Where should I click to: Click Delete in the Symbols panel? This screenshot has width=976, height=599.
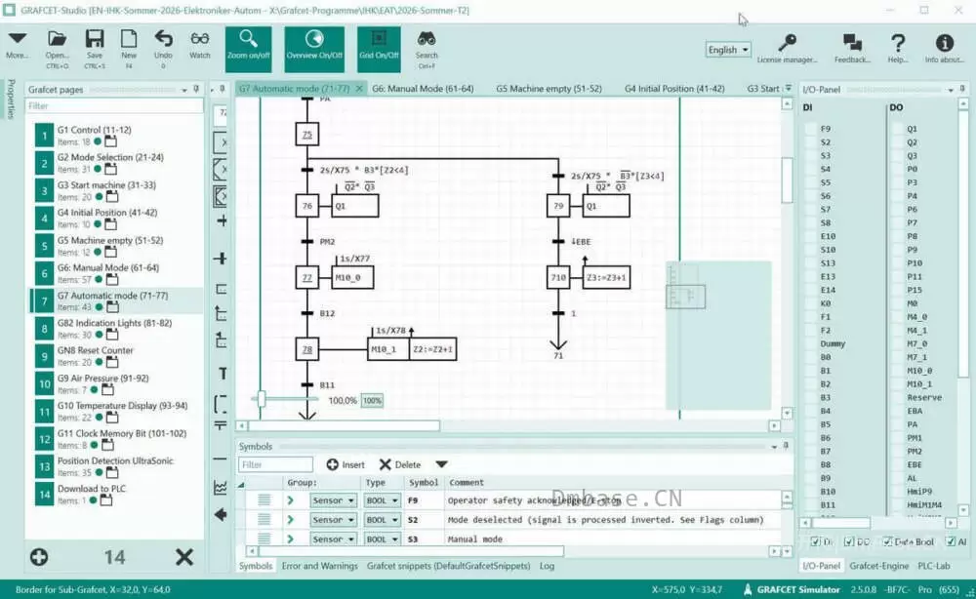[399, 464]
